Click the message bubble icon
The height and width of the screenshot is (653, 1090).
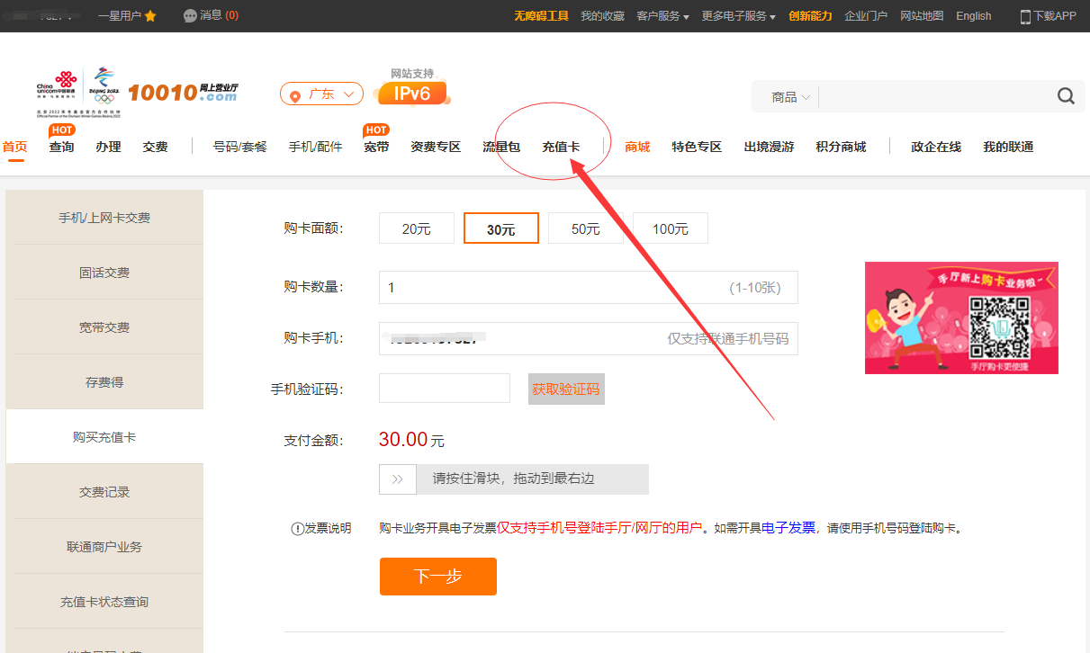click(190, 16)
